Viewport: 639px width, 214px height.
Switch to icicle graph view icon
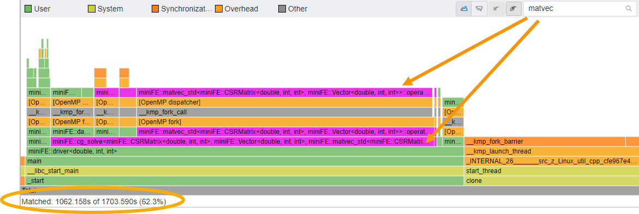[x=480, y=9]
